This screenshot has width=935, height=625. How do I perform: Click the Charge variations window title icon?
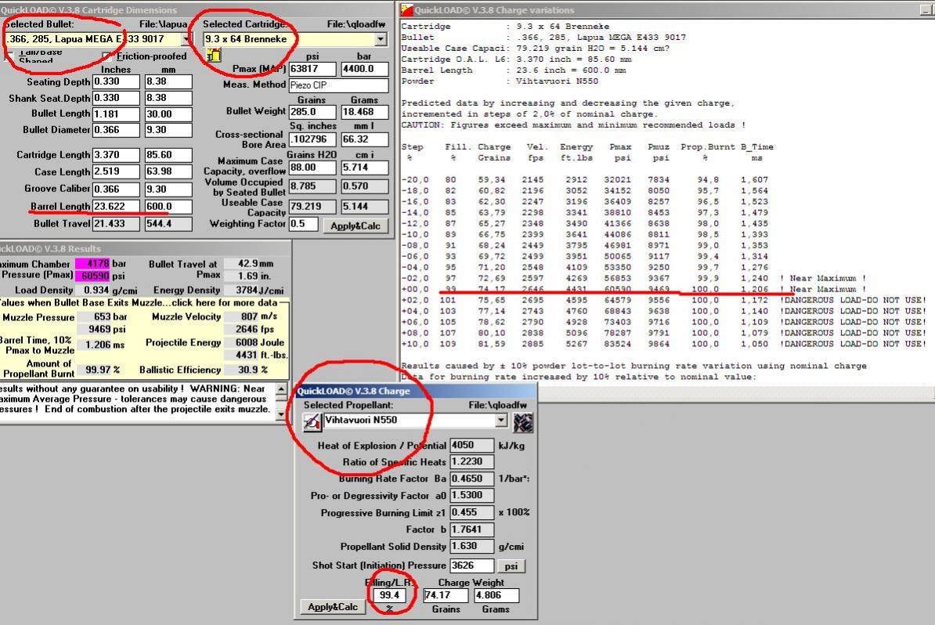click(x=407, y=10)
